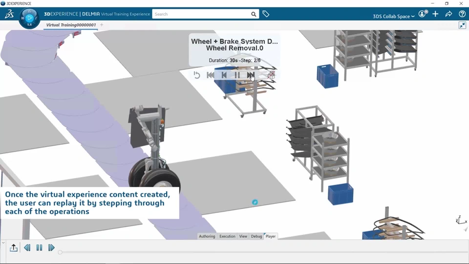Go to previous step in overlay player
The height and width of the screenshot is (264, 469).
click(x=224, y=75)
